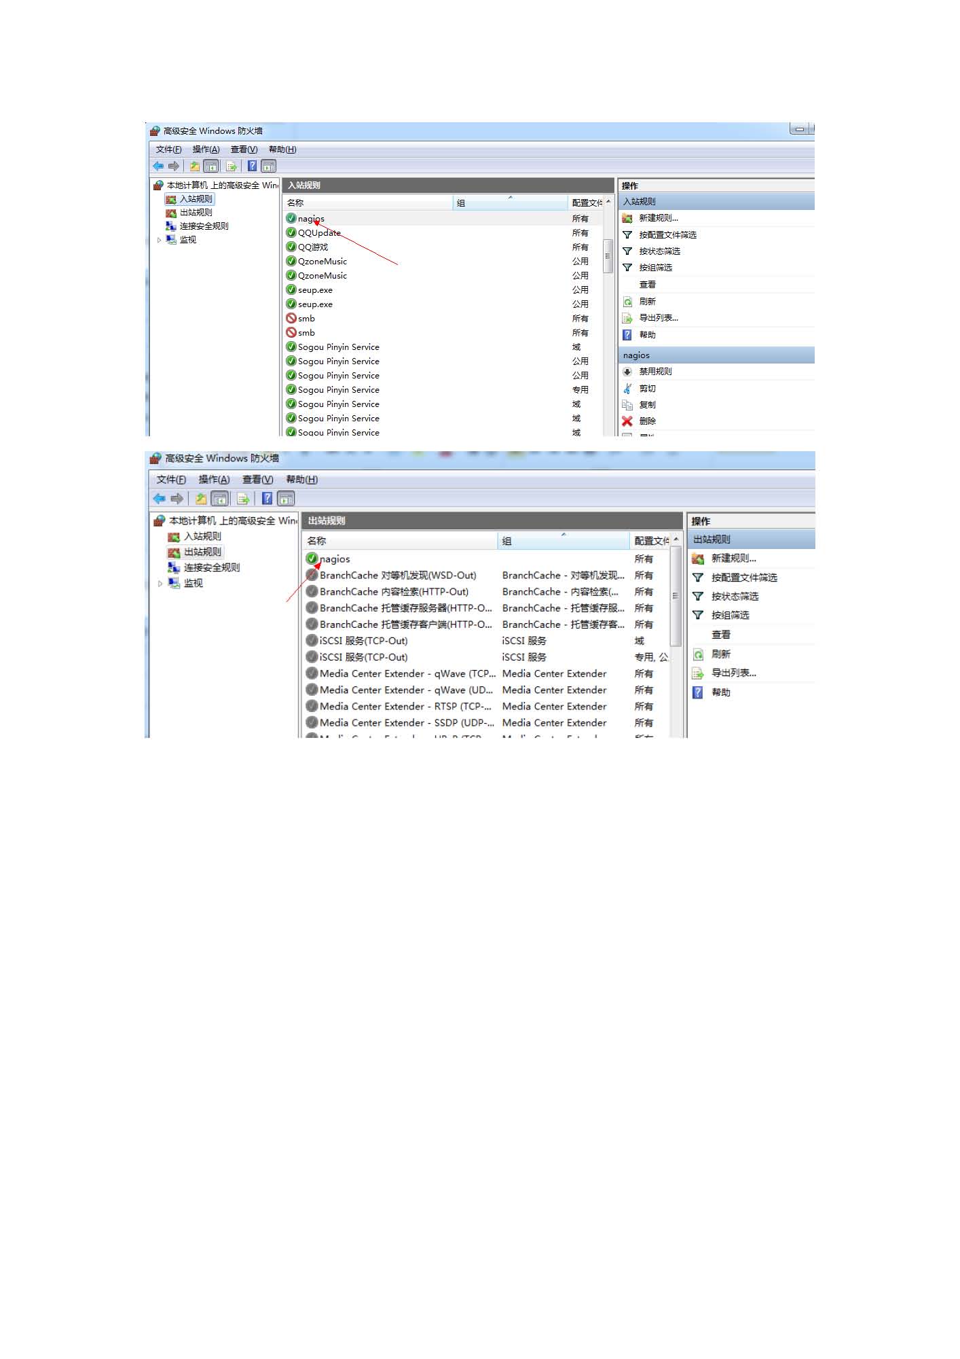Click export list icon in inbound window toolbar

232,166
